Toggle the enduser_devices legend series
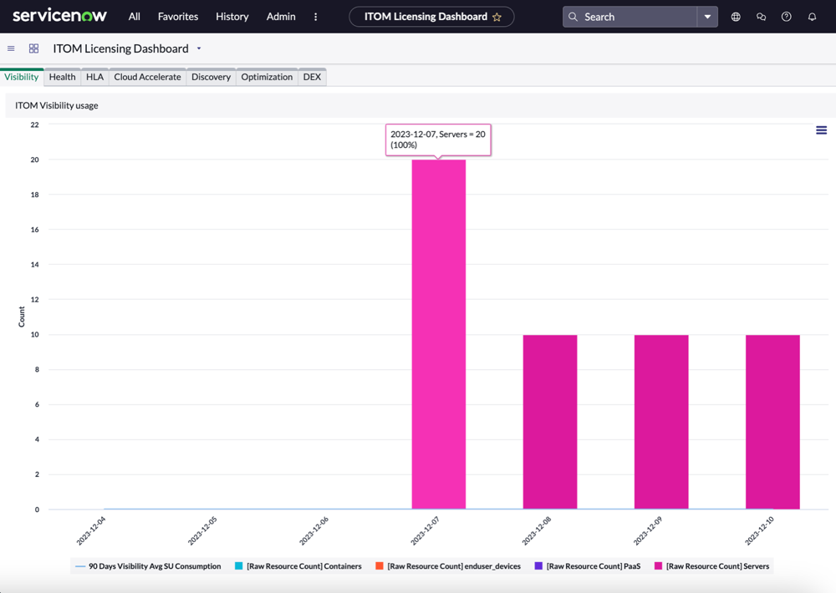Screen dimensions: 836x593 point(448,565)
